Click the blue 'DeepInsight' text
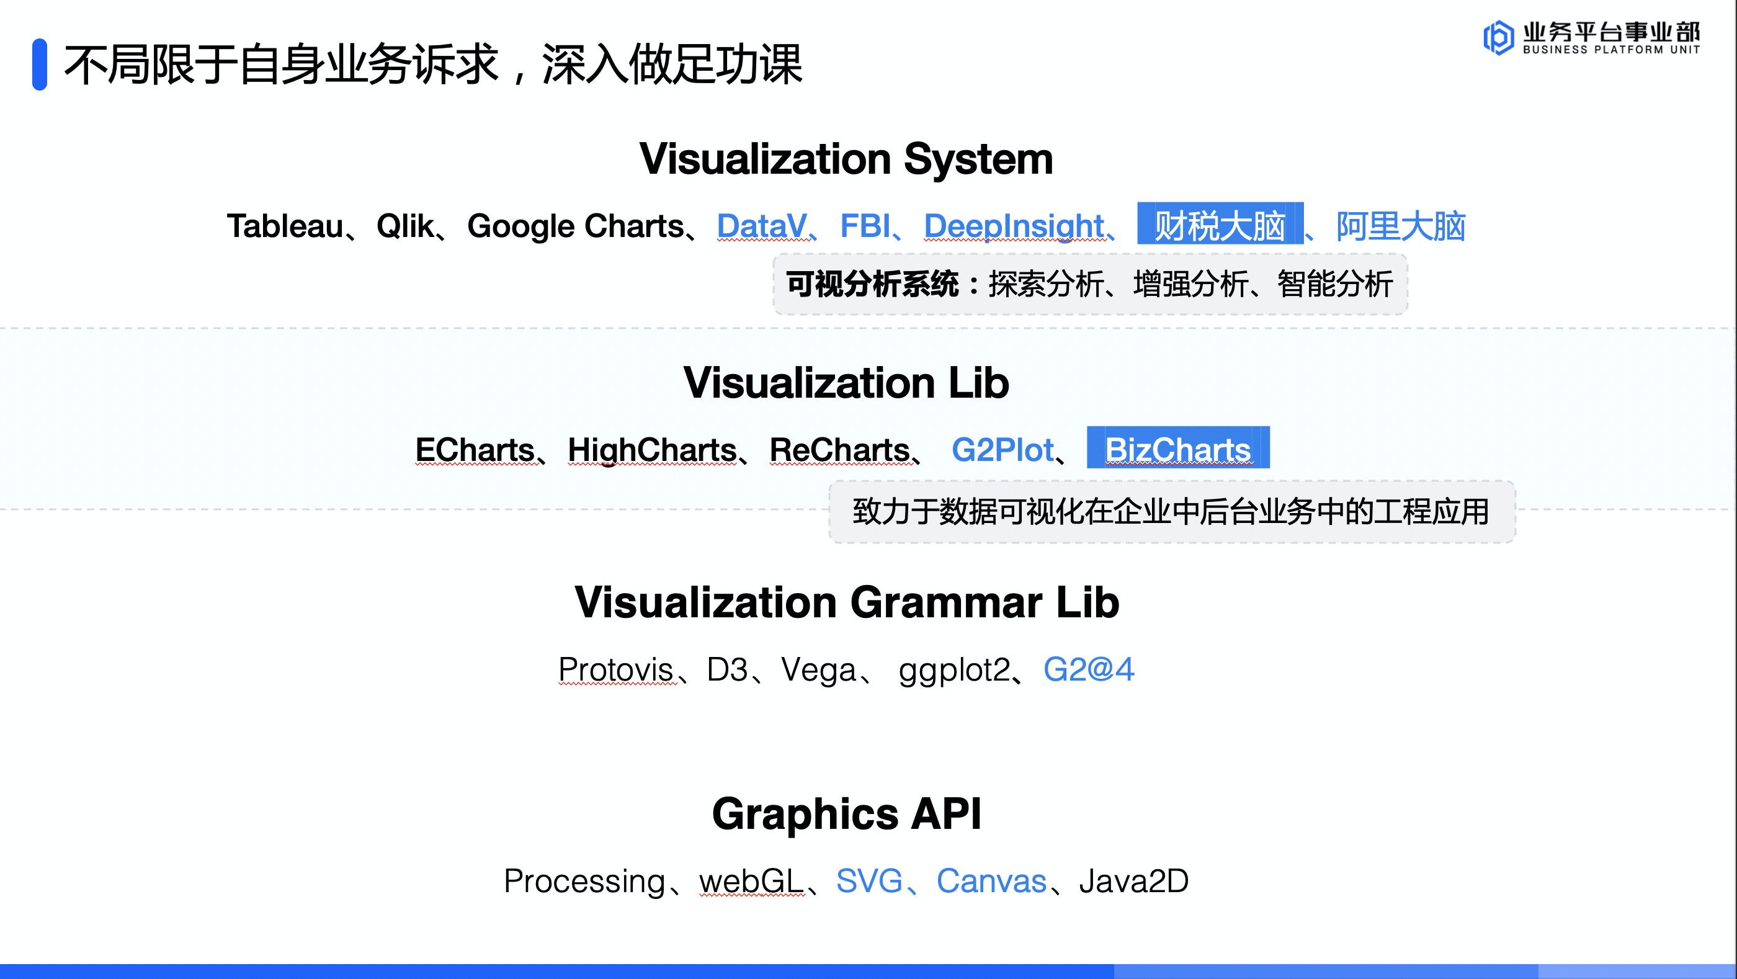The height and width of the screenshot is (979, 1737). (x=1014, y=226)
